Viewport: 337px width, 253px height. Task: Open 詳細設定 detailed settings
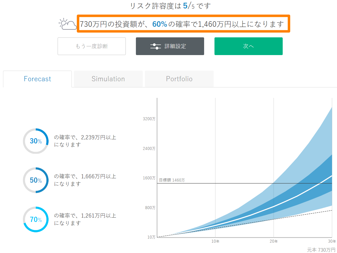(x=170, y=46)
